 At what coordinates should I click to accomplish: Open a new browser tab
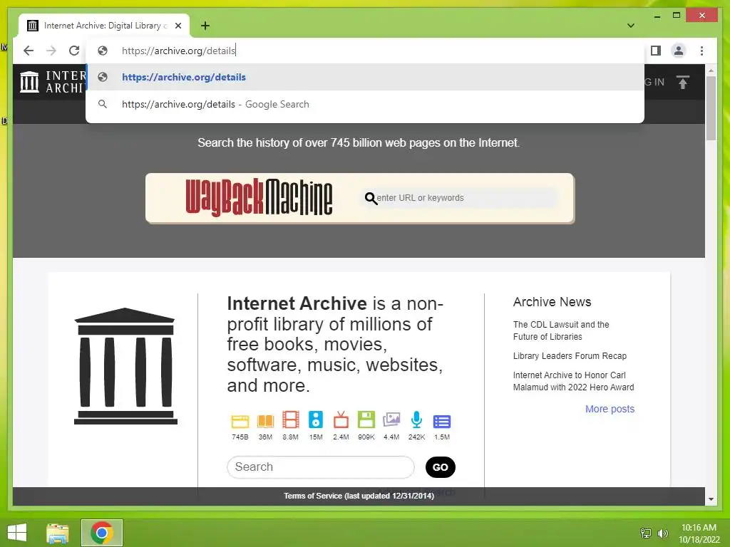[205, 26]
